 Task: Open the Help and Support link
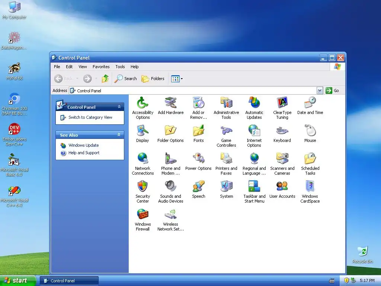click(x=84, y=153)
